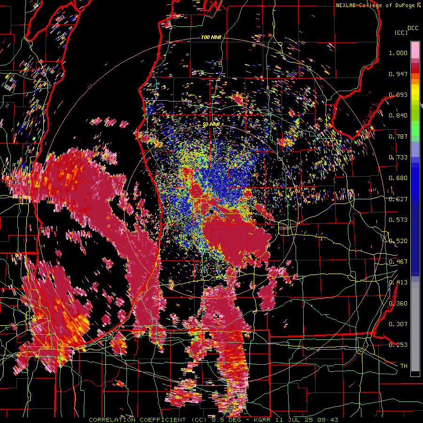Click the TH threshold label

[x=404, y=366]
